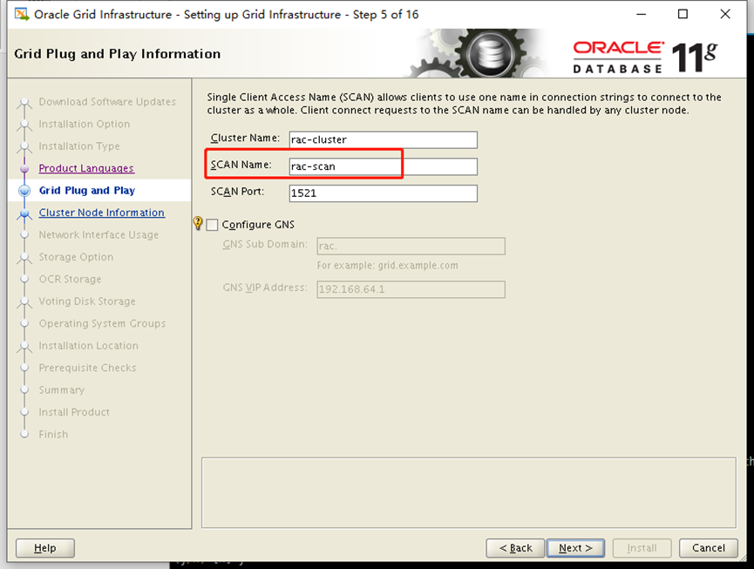Screen dimensions: 754x569
Task: Minimize the installer window
Action: point(641,14)
